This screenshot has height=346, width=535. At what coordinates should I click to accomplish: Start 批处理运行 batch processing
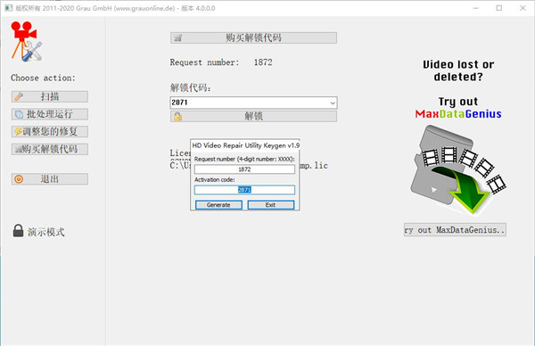[x=49, y=114]
